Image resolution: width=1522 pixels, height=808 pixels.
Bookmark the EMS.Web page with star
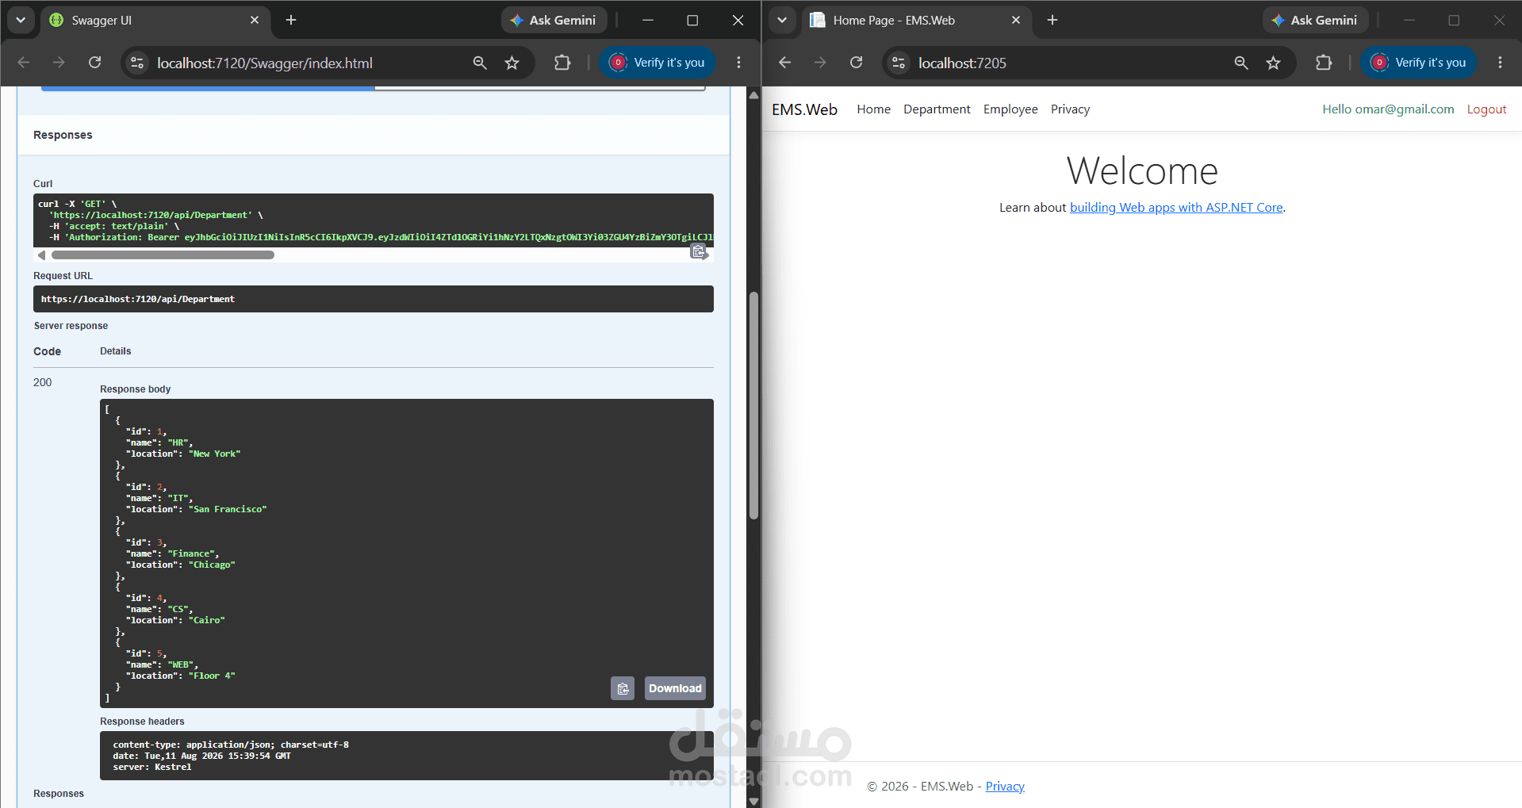pyautogui.click(x=1274, y=63)
